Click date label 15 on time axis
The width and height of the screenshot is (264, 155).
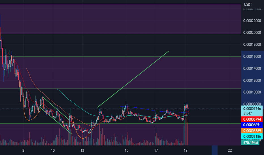click(126, 150)
